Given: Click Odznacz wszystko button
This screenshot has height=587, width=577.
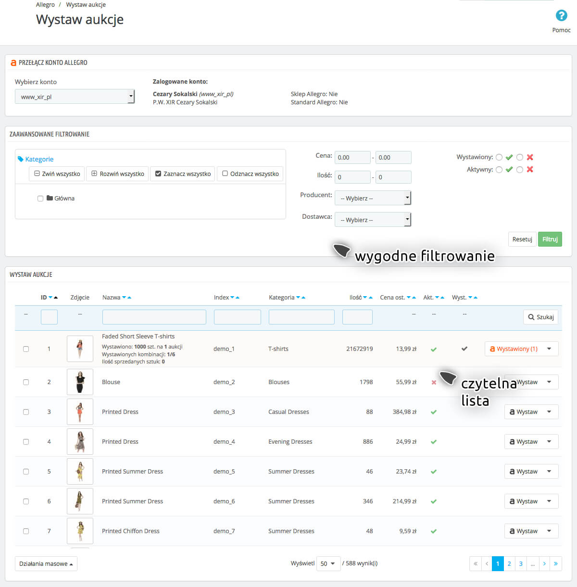Looking at the screenshot, I should (250, 174).
